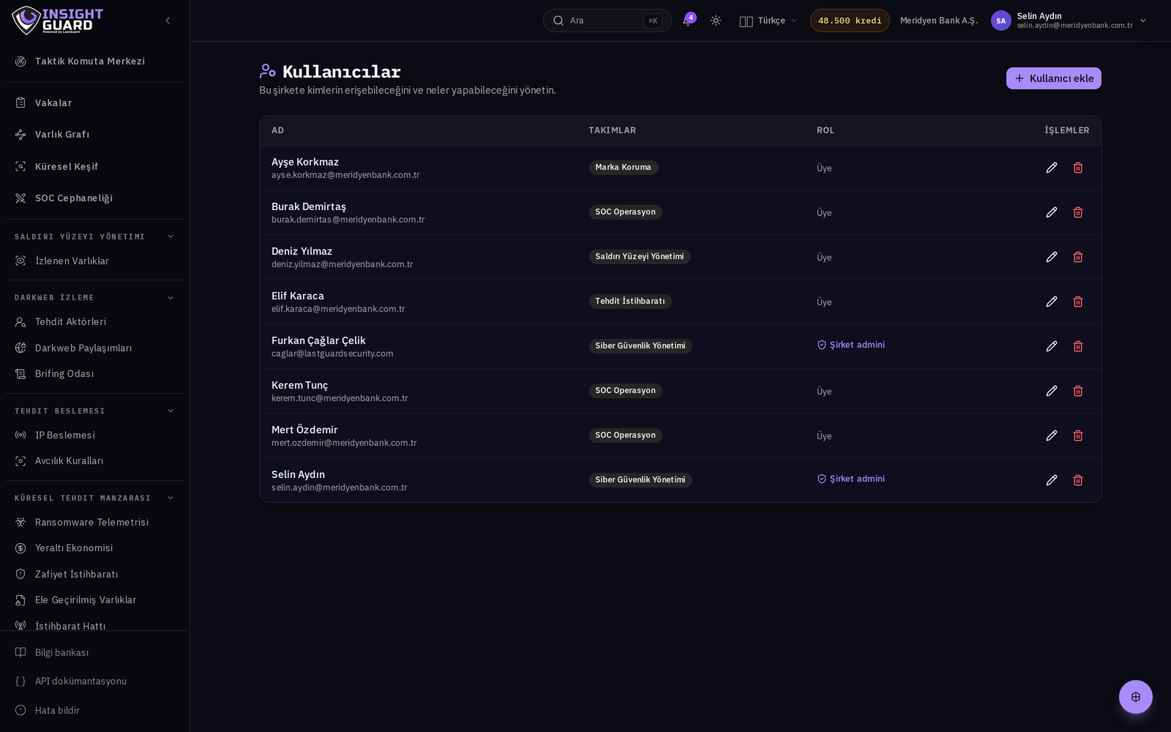The height and width of the screenshot is (732, 1171).
Task: Click Tehdit İstihbaratı team badge
Action: coord(630,302)
